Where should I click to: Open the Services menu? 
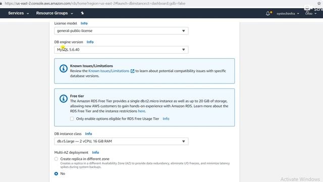[x=19, y=13]
